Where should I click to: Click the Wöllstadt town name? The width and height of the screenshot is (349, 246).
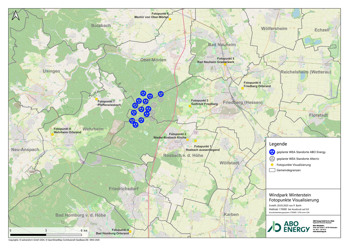point(230,163)
